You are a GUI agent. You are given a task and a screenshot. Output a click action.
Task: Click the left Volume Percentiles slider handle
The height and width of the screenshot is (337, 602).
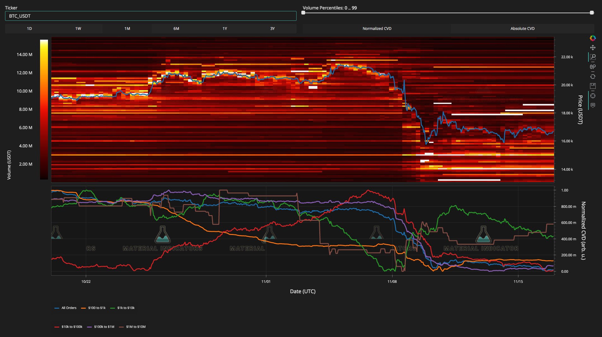(x=303, y=13)
